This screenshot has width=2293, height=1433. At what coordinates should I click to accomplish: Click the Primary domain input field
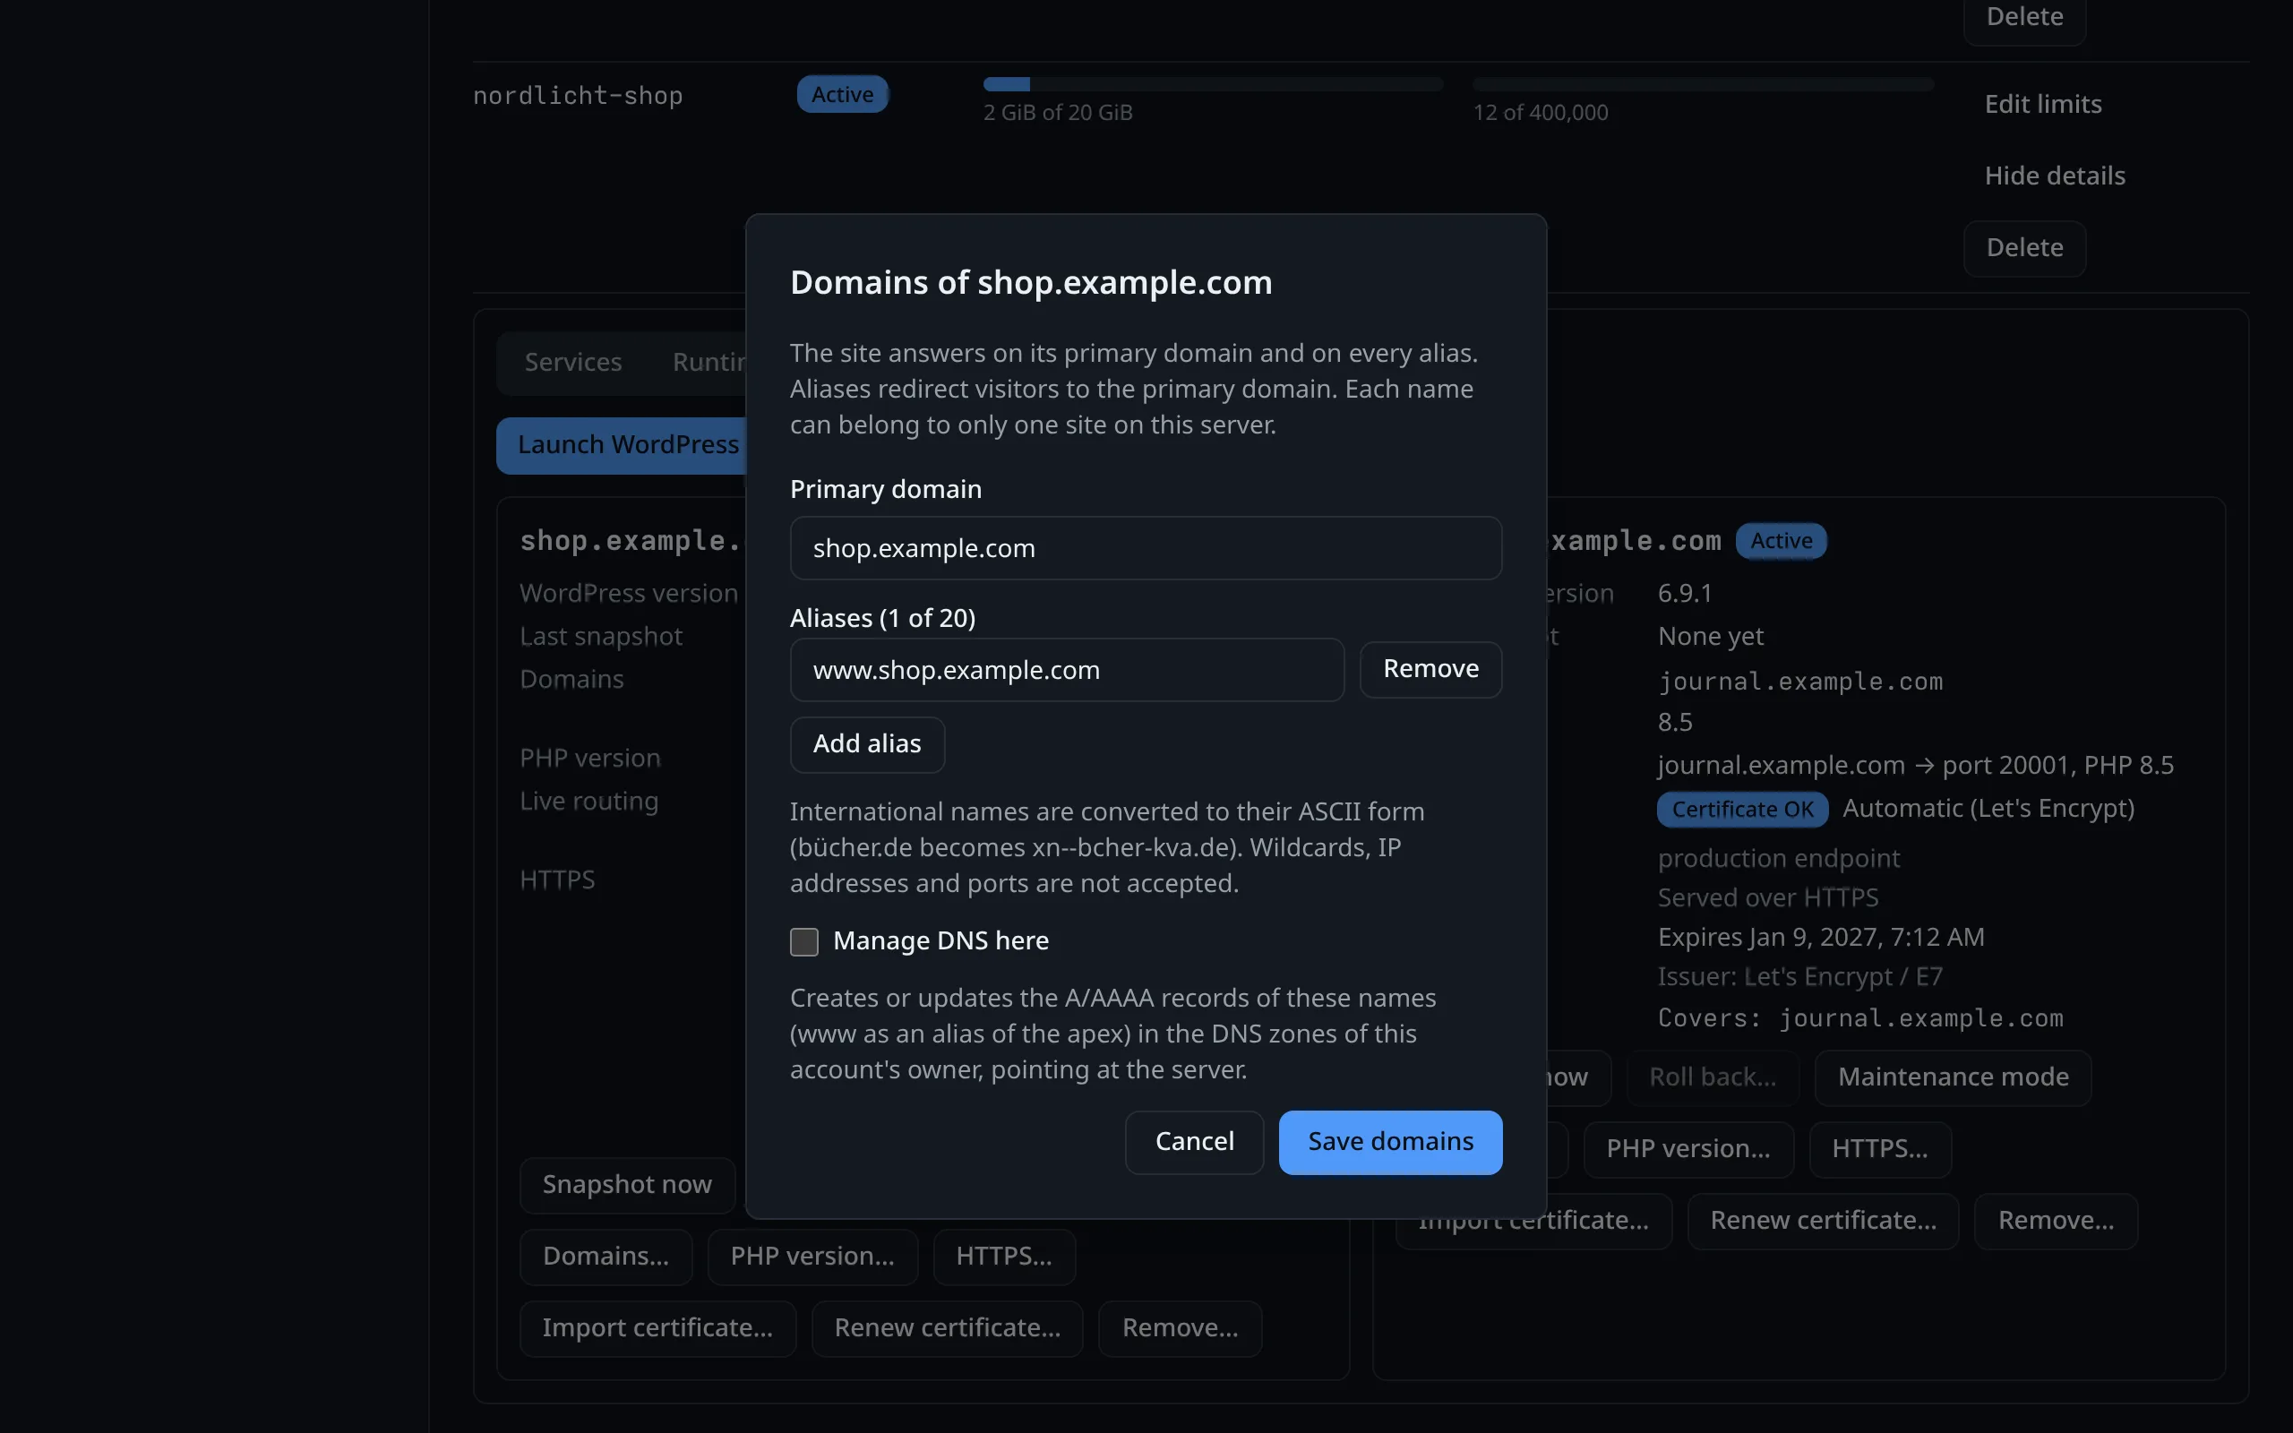[1146, 548]
